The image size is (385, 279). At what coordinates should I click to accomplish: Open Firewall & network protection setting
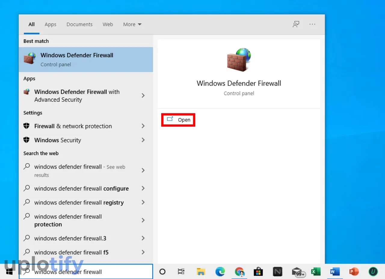pos(73,126)
